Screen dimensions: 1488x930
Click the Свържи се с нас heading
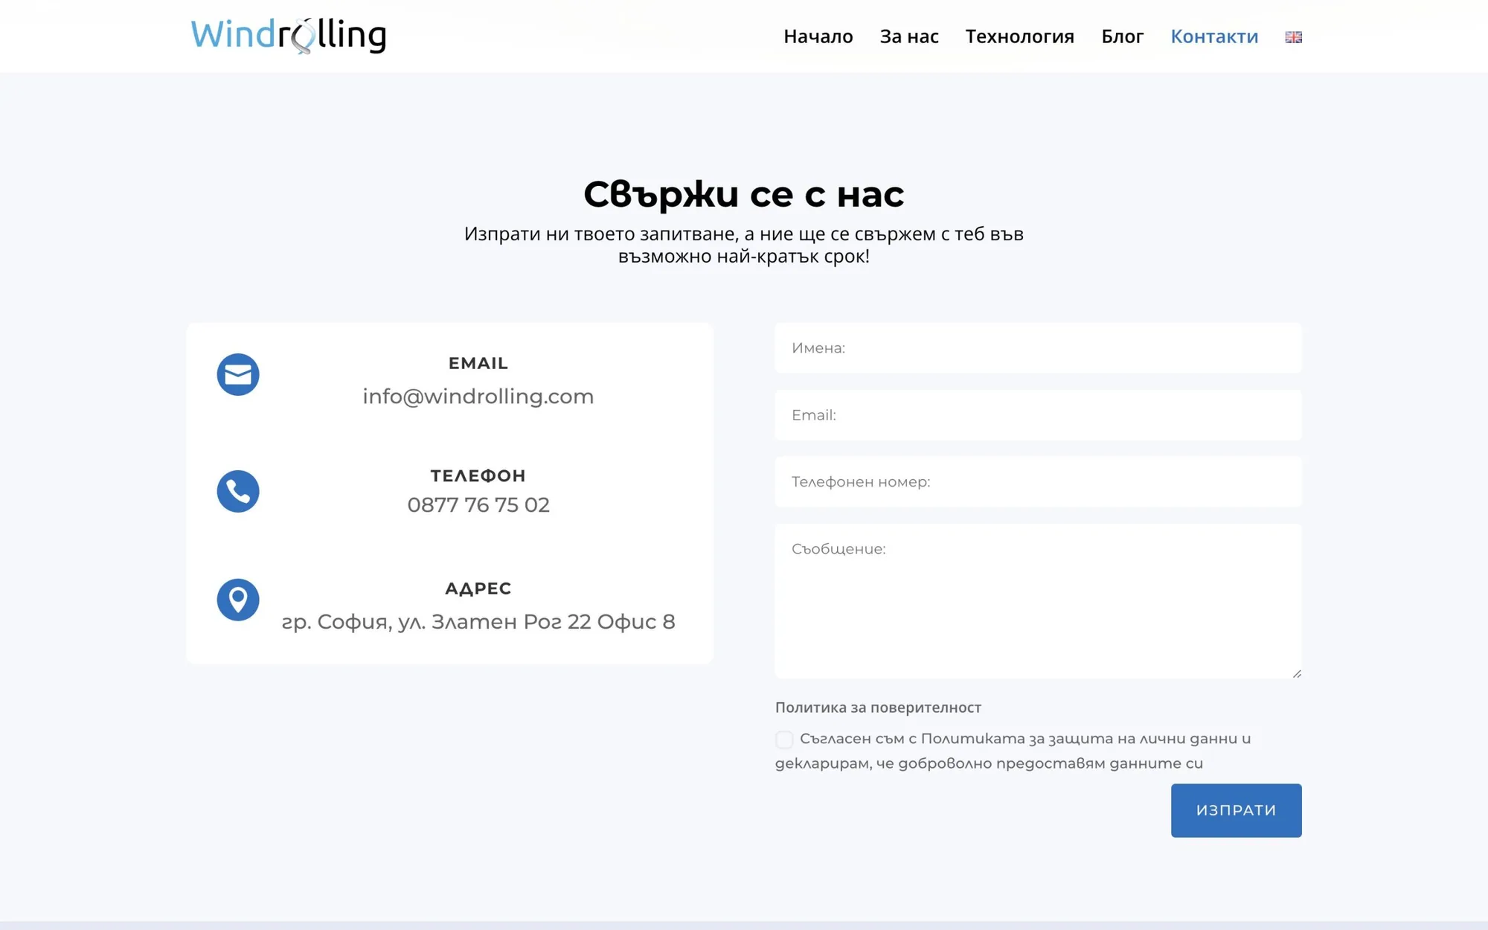(744, 194)
